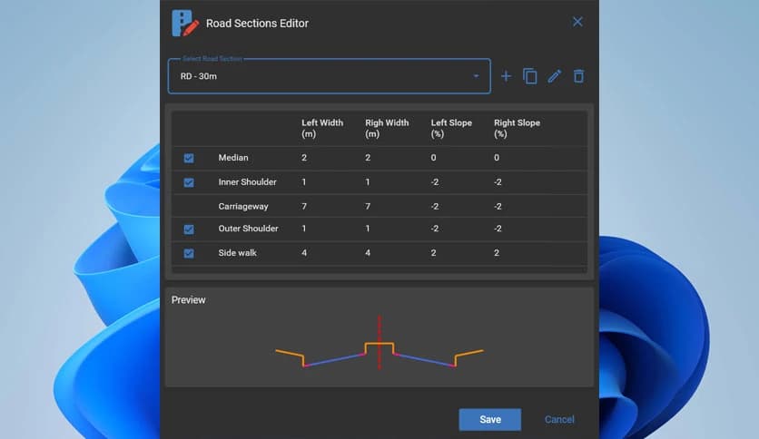759x439 pixels.
Task: Select Carriageway right width value
Action: point(368,207)
